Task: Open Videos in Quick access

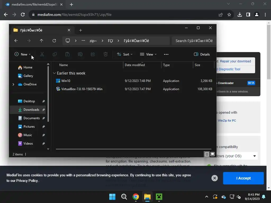Action: click(25, 144)
